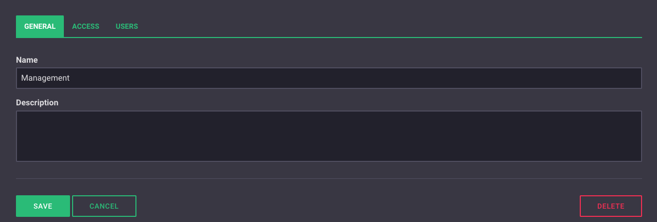
Task: Activate the empty Description box
Action: click(328, 136)
